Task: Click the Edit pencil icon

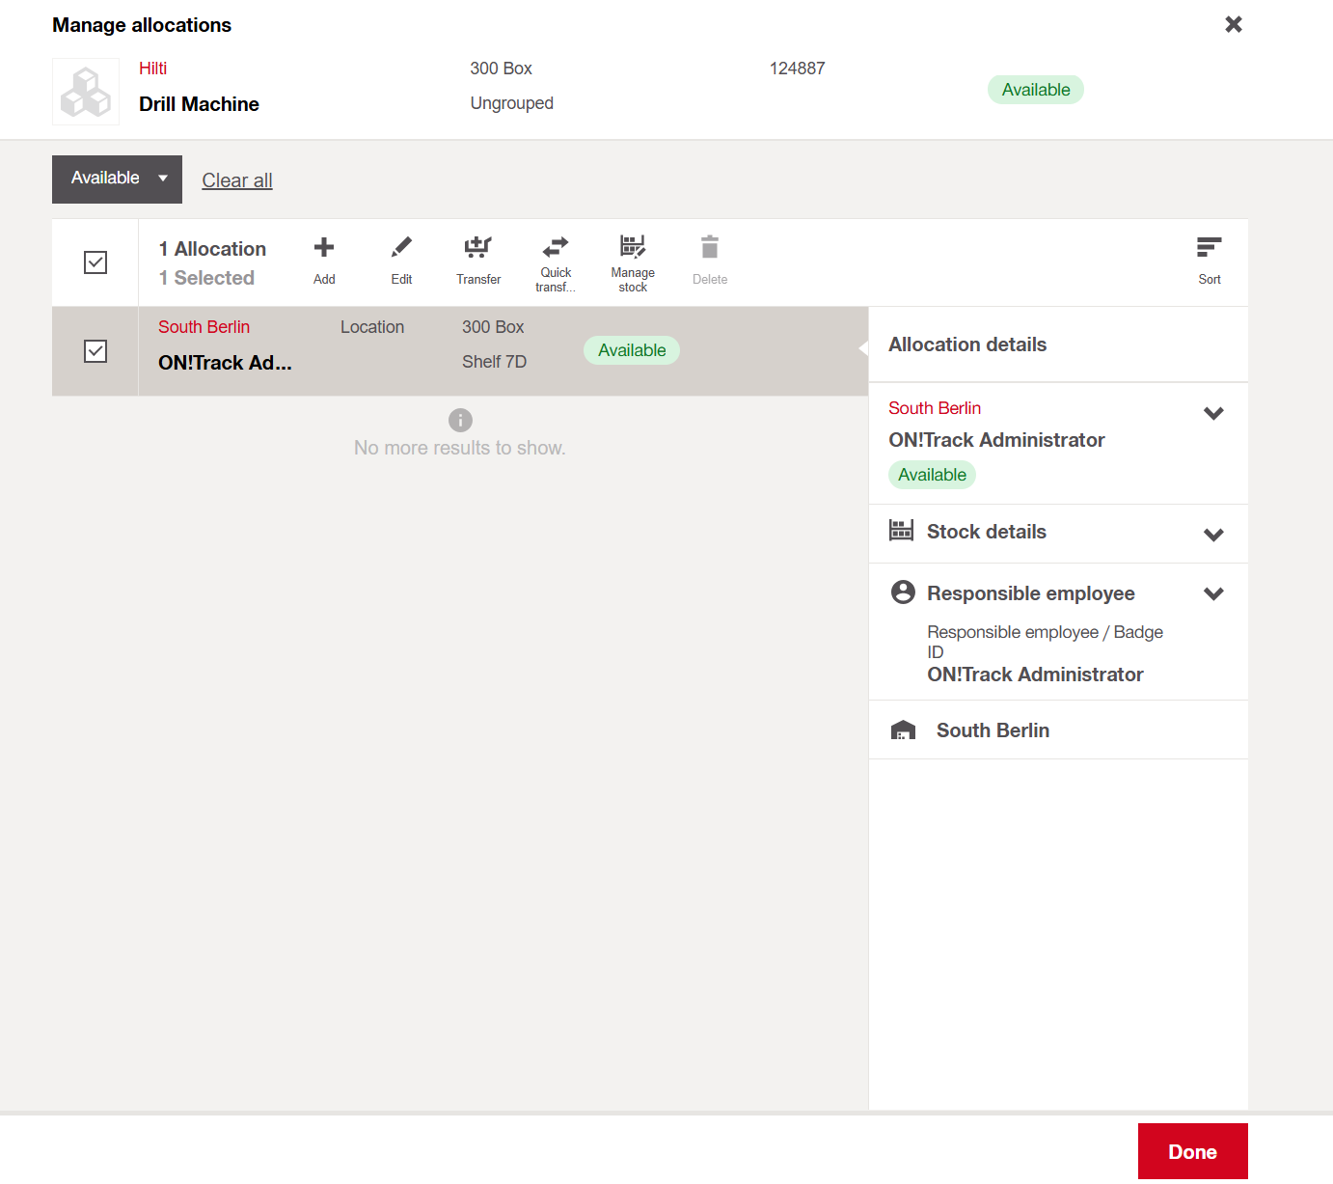Action: [401, 248]
